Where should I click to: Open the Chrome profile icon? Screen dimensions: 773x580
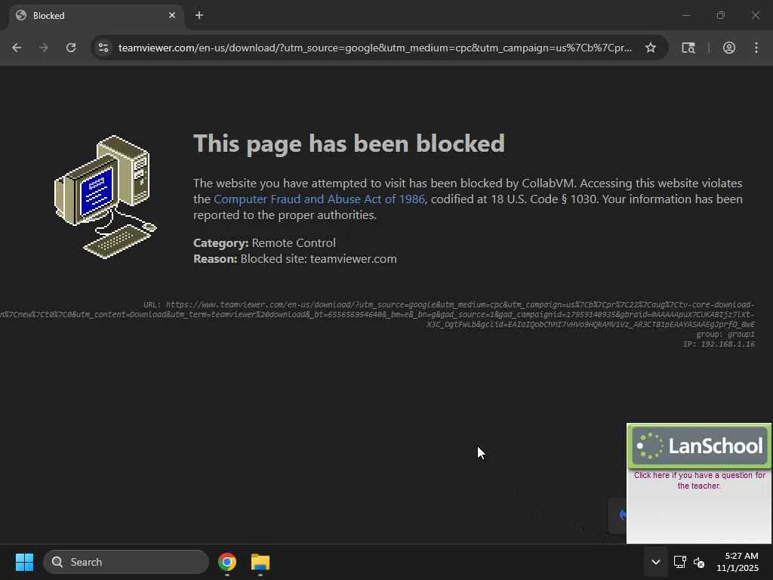(x=729, y=48)
